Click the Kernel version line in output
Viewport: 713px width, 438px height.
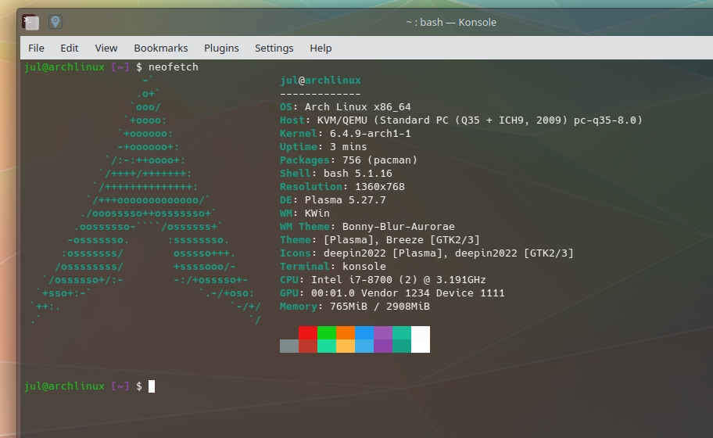[x=346, y=134]
